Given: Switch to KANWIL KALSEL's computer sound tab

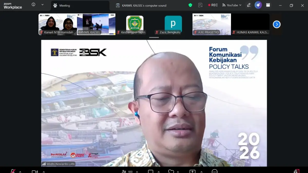Looking at the screenshot, I should click(x=141, y=5).
